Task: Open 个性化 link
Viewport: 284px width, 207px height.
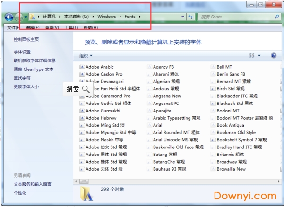Action: point(20,193)
